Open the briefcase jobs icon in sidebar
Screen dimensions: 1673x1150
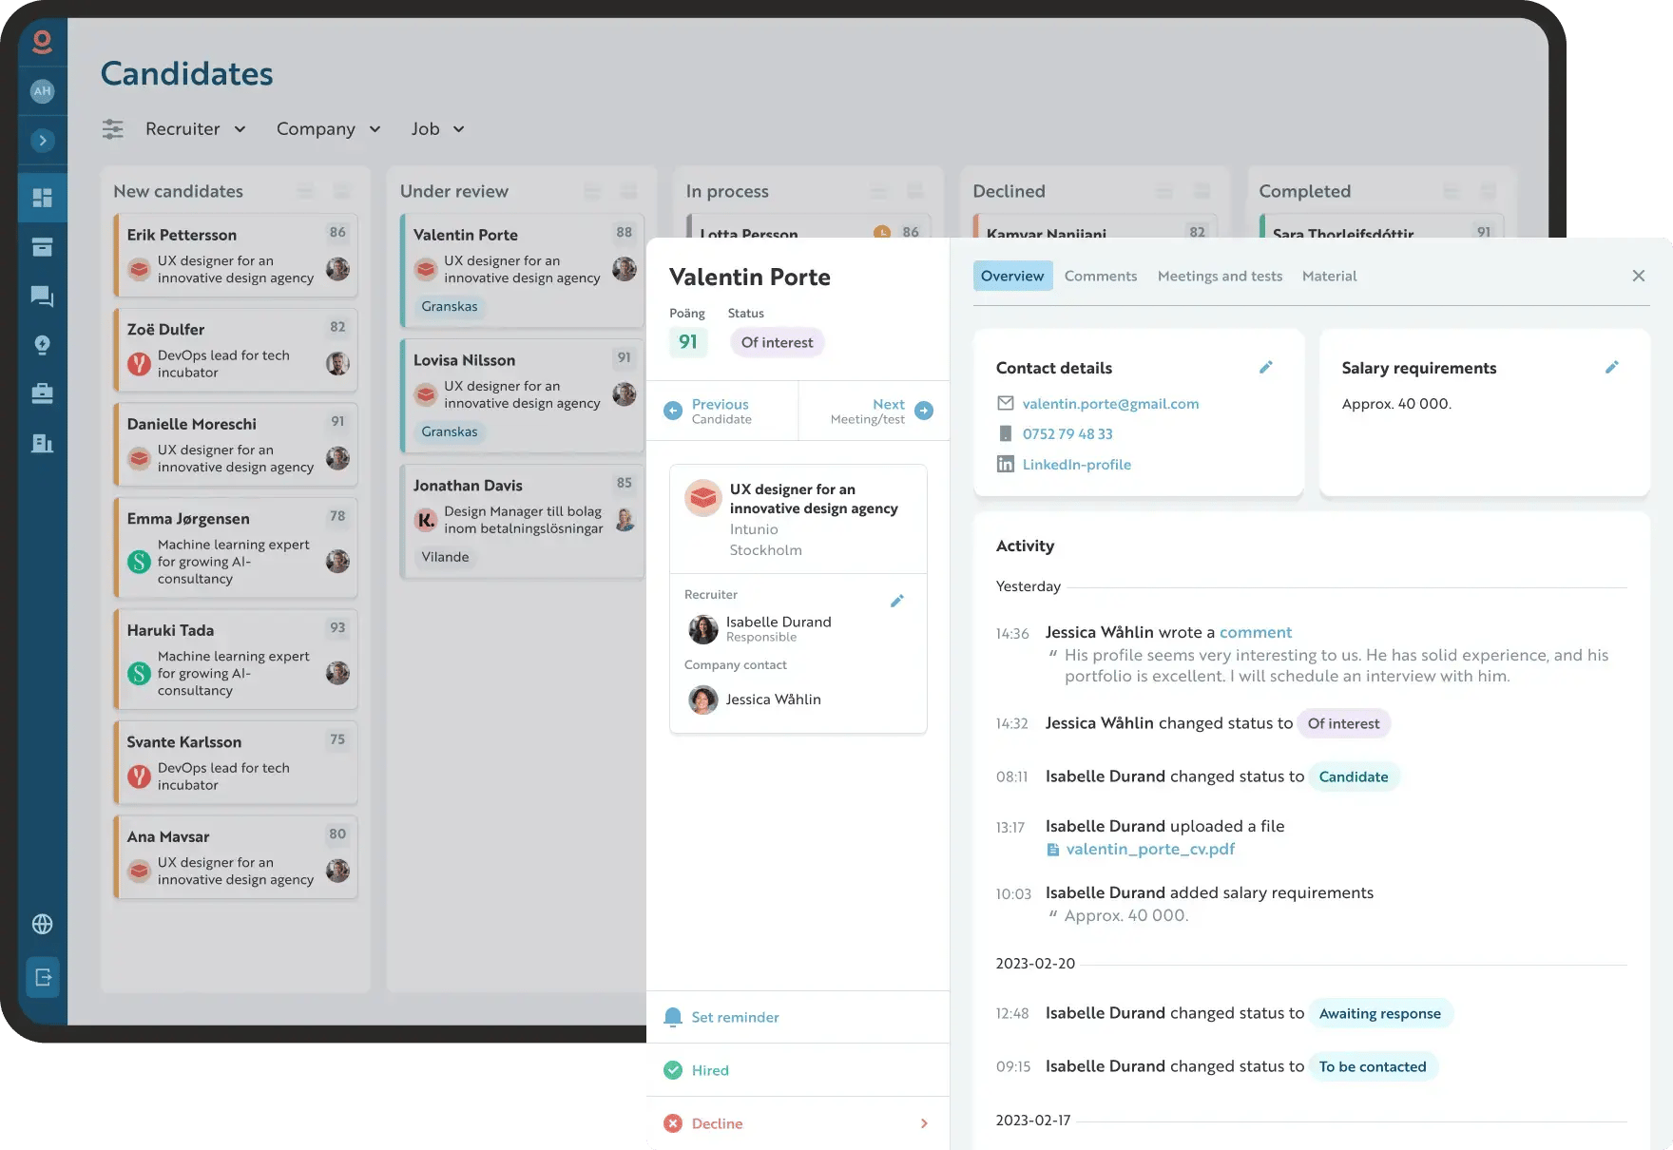(x=42, y=393)
